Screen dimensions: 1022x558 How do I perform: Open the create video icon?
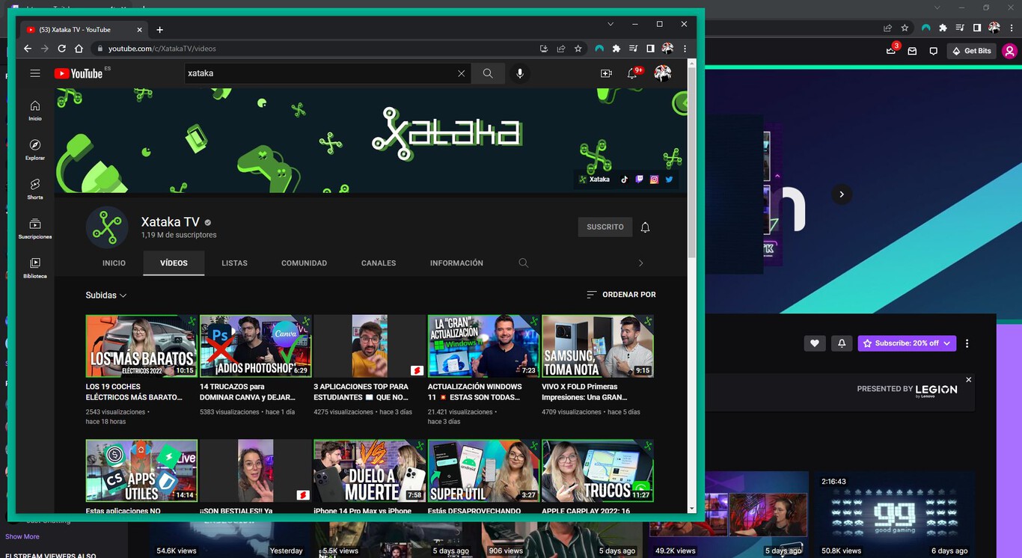[606, 73]
